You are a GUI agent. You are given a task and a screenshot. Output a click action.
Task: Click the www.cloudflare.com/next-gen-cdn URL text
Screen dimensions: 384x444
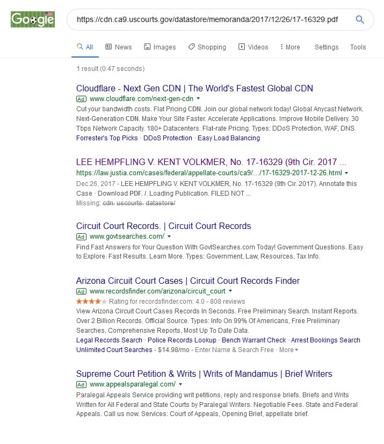click(x=141, y=98)
